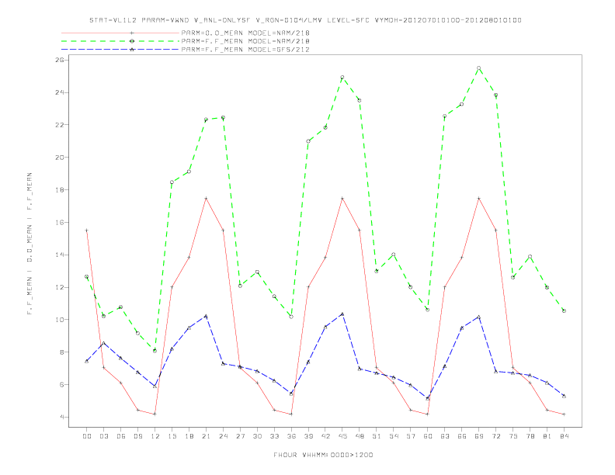Click y-axis tick label 20
The width and height of the screenshot is (615, 475).
click(x=60, y=158)
